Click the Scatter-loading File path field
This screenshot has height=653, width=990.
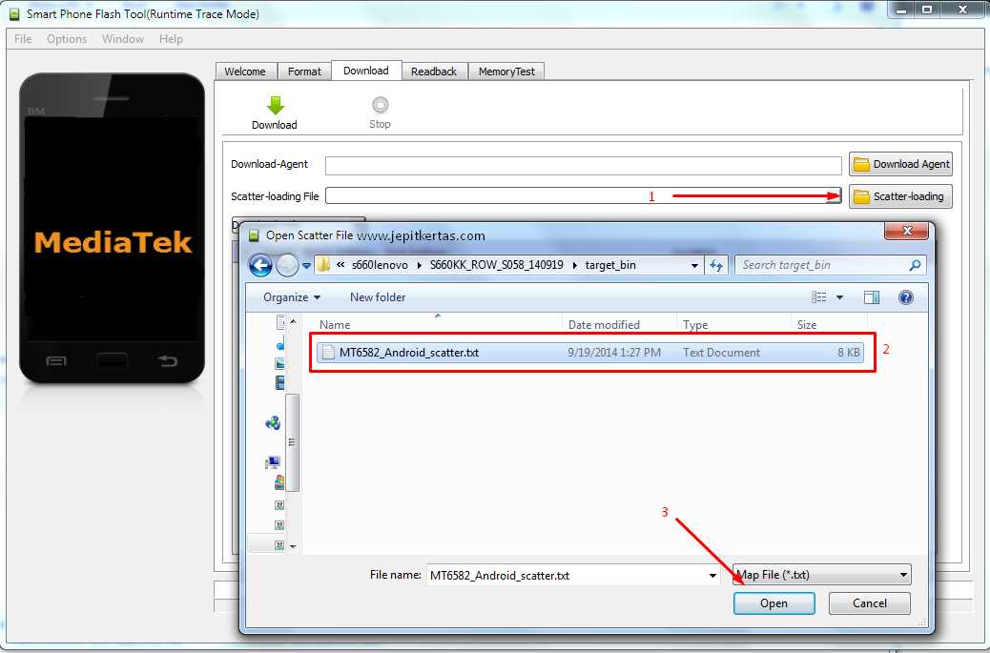point(584,195)
